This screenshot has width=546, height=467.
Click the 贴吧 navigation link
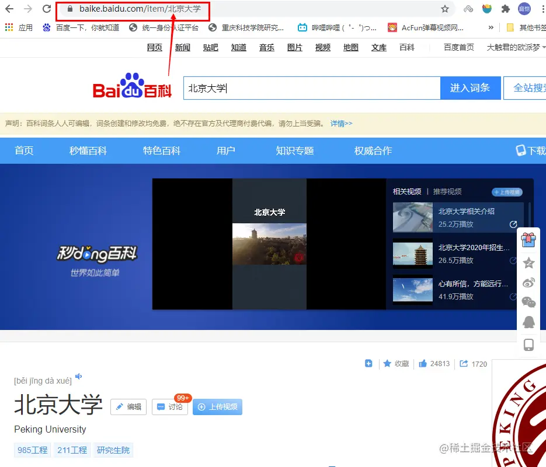[x=211, y=47]
